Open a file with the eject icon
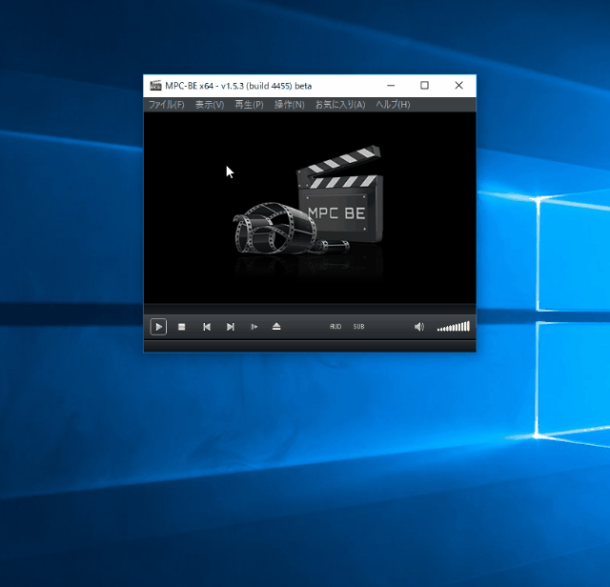The height and width of the screenshot is (587, 610). click(x=276, y=327)
